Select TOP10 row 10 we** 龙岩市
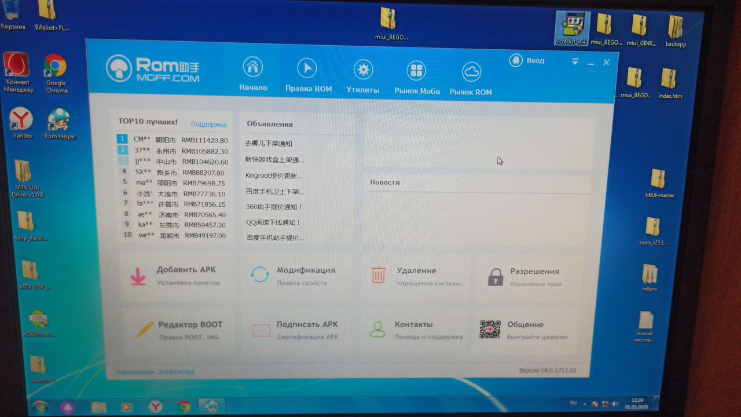Image resolution: width=741 pixels, height=417 pixels. pos(174,235)
